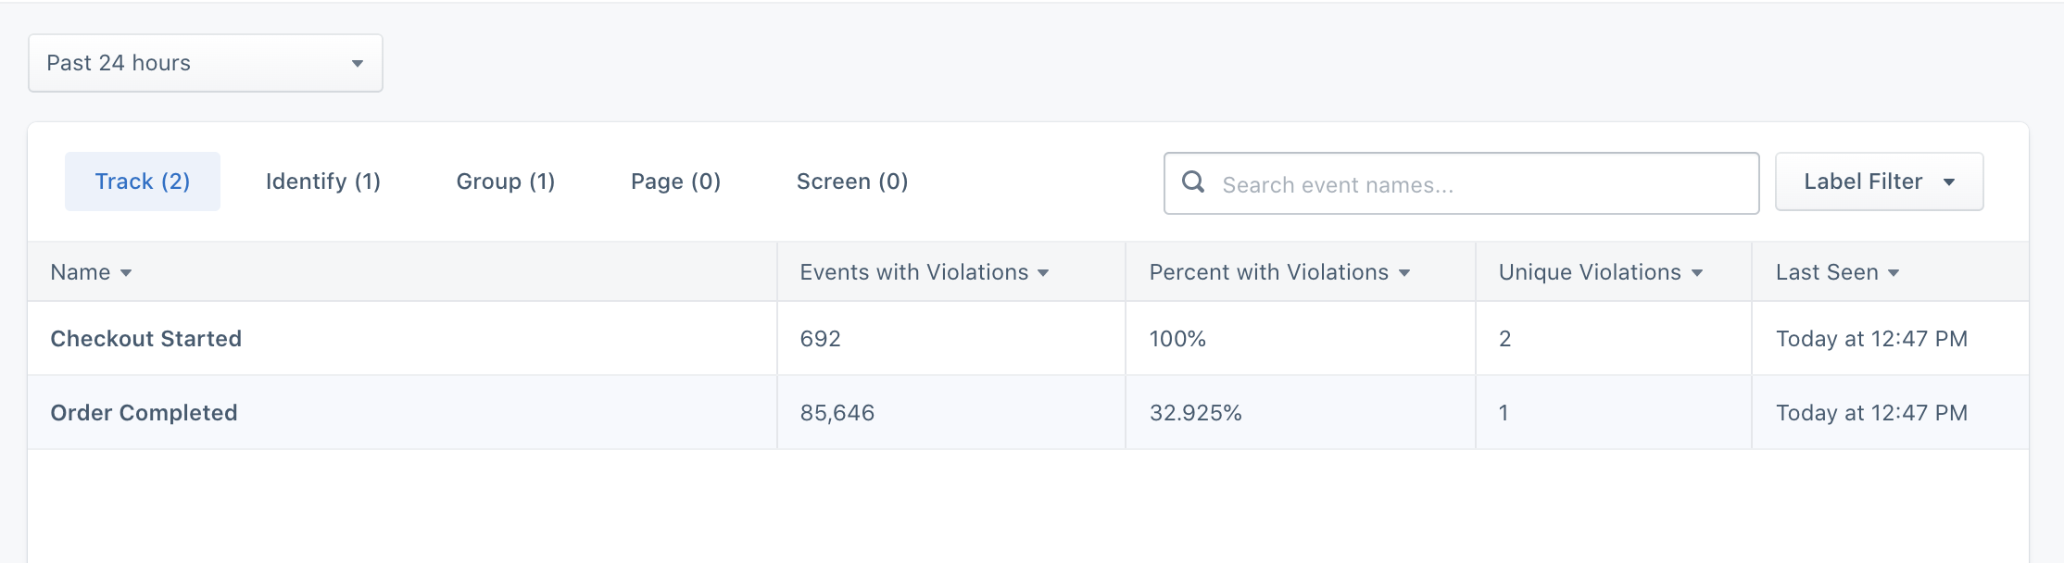Switch to the Identify (1) tab

[322, 181]
